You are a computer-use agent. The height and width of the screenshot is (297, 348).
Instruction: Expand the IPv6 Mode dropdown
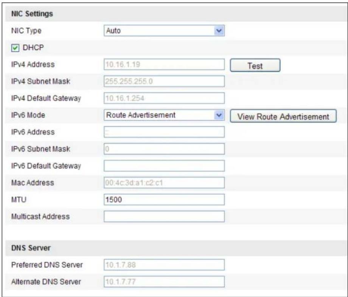pos(164,115)
